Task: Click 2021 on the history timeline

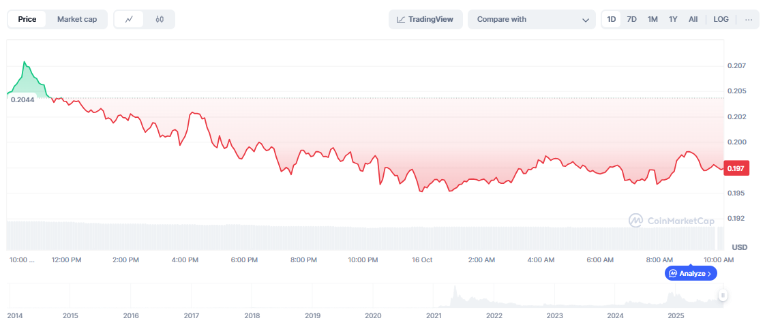Action: click(x=433, y=316)
